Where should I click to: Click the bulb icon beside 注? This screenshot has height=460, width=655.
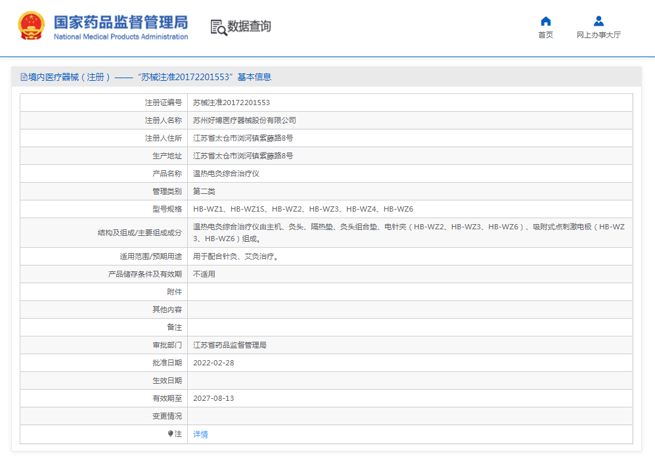tap(170, 434)
